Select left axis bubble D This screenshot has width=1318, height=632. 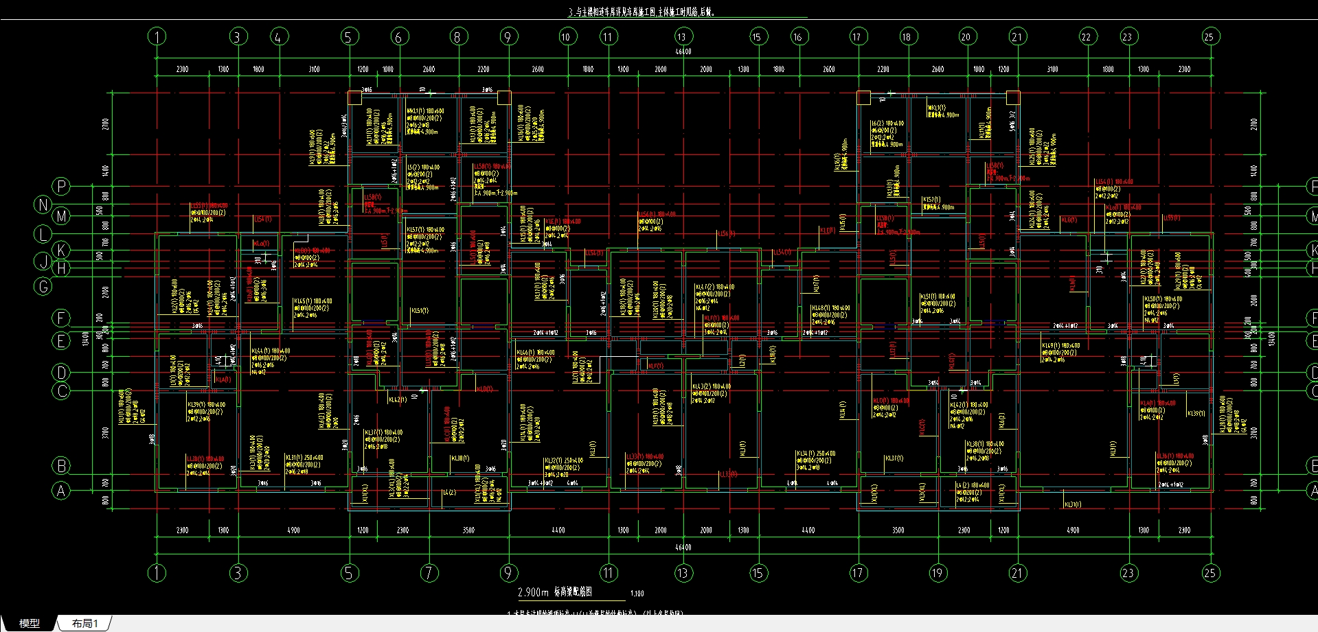[x=62, y=373]
